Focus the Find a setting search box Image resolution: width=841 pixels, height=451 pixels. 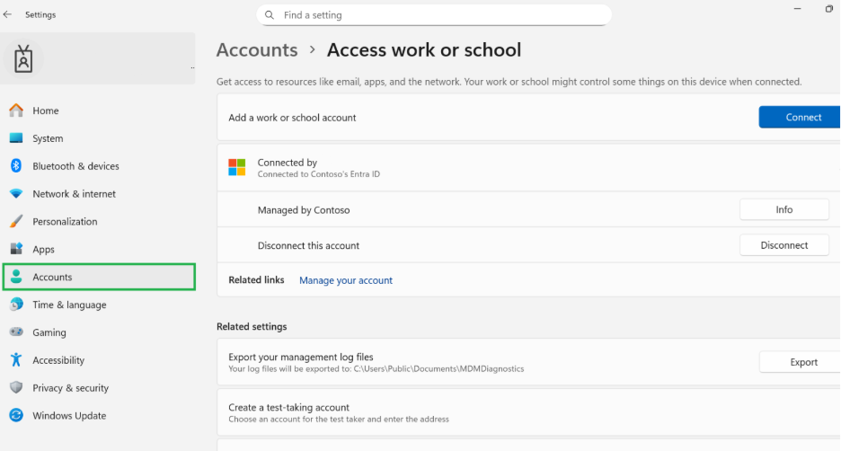pyautogui.click(x=434, y=15)
